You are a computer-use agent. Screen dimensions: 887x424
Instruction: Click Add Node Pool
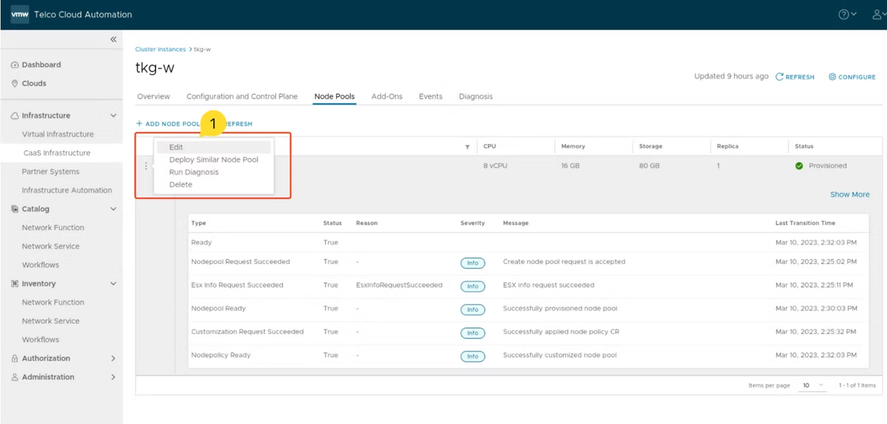170,123
